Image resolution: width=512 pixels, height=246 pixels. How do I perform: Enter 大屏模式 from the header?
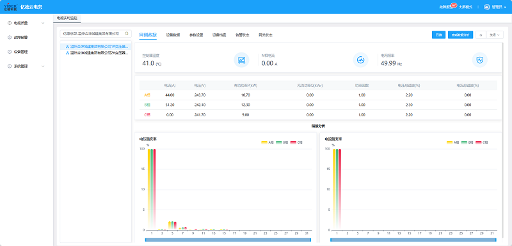point(466,7)
